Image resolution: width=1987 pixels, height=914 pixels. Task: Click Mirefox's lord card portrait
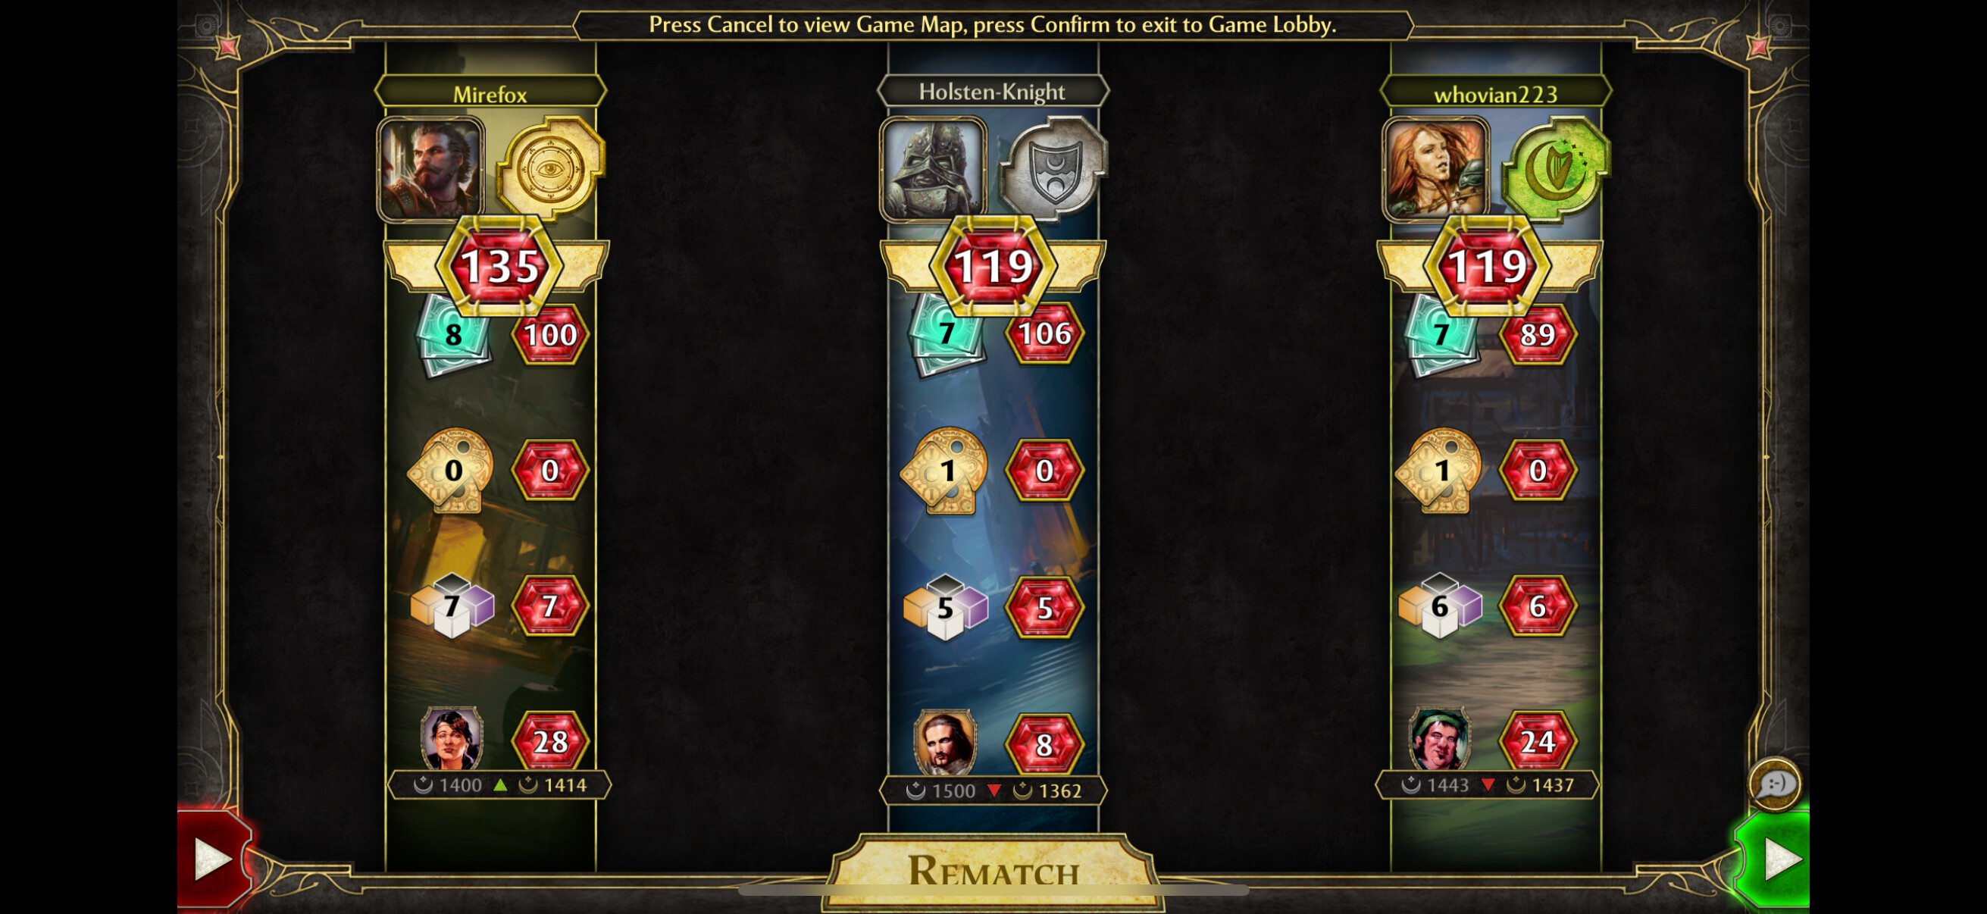pos(452,738)
